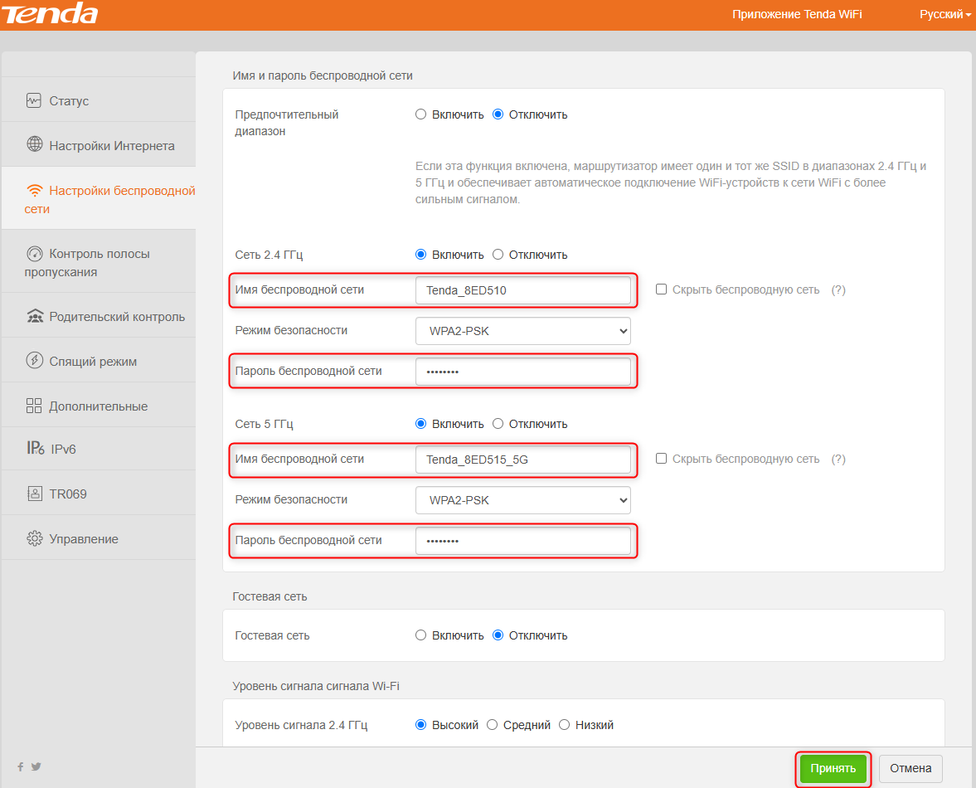
Task: Click the bandwidth control gauge icon
Action: (34, 254)
